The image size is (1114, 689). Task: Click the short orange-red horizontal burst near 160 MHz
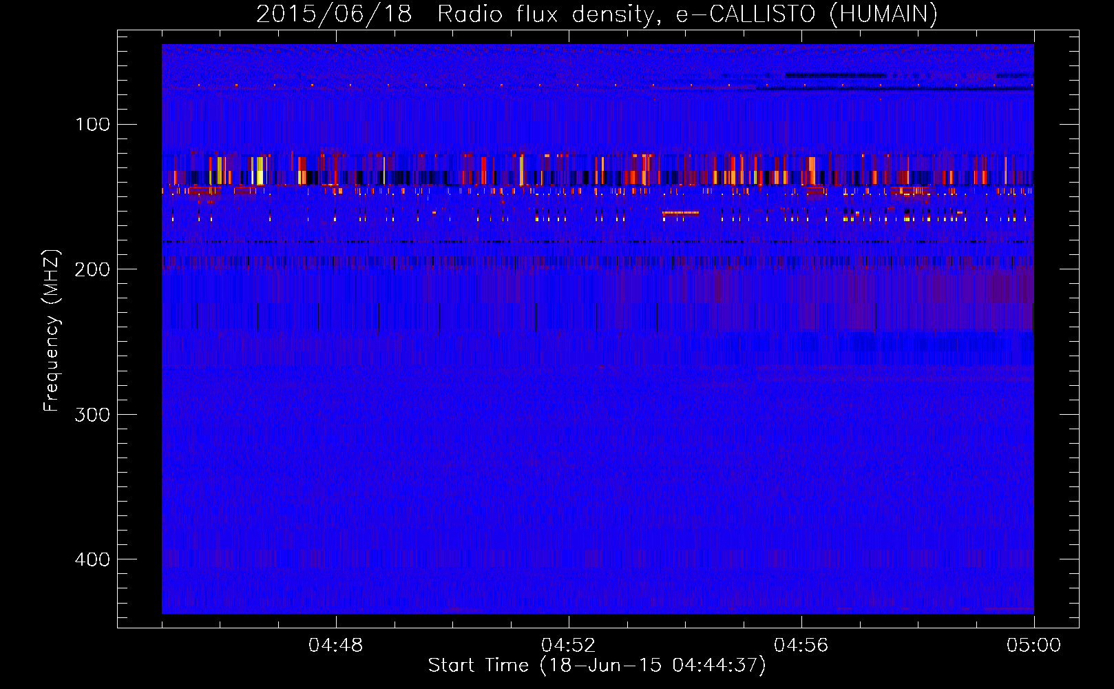[x=681, y=213]
